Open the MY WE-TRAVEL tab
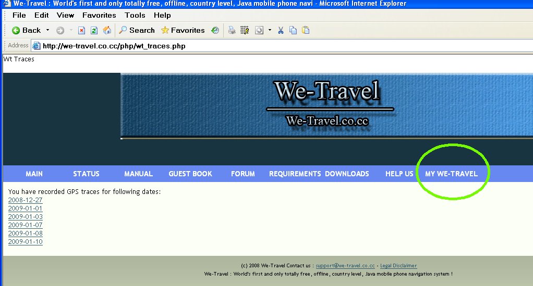Image resolution: width=533 pixels, height=286 pixels. tap(452, 174)
